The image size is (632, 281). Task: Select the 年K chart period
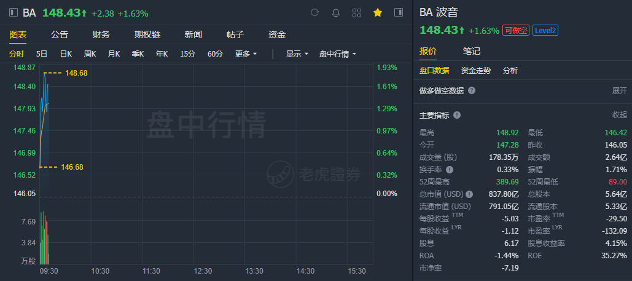162,54
